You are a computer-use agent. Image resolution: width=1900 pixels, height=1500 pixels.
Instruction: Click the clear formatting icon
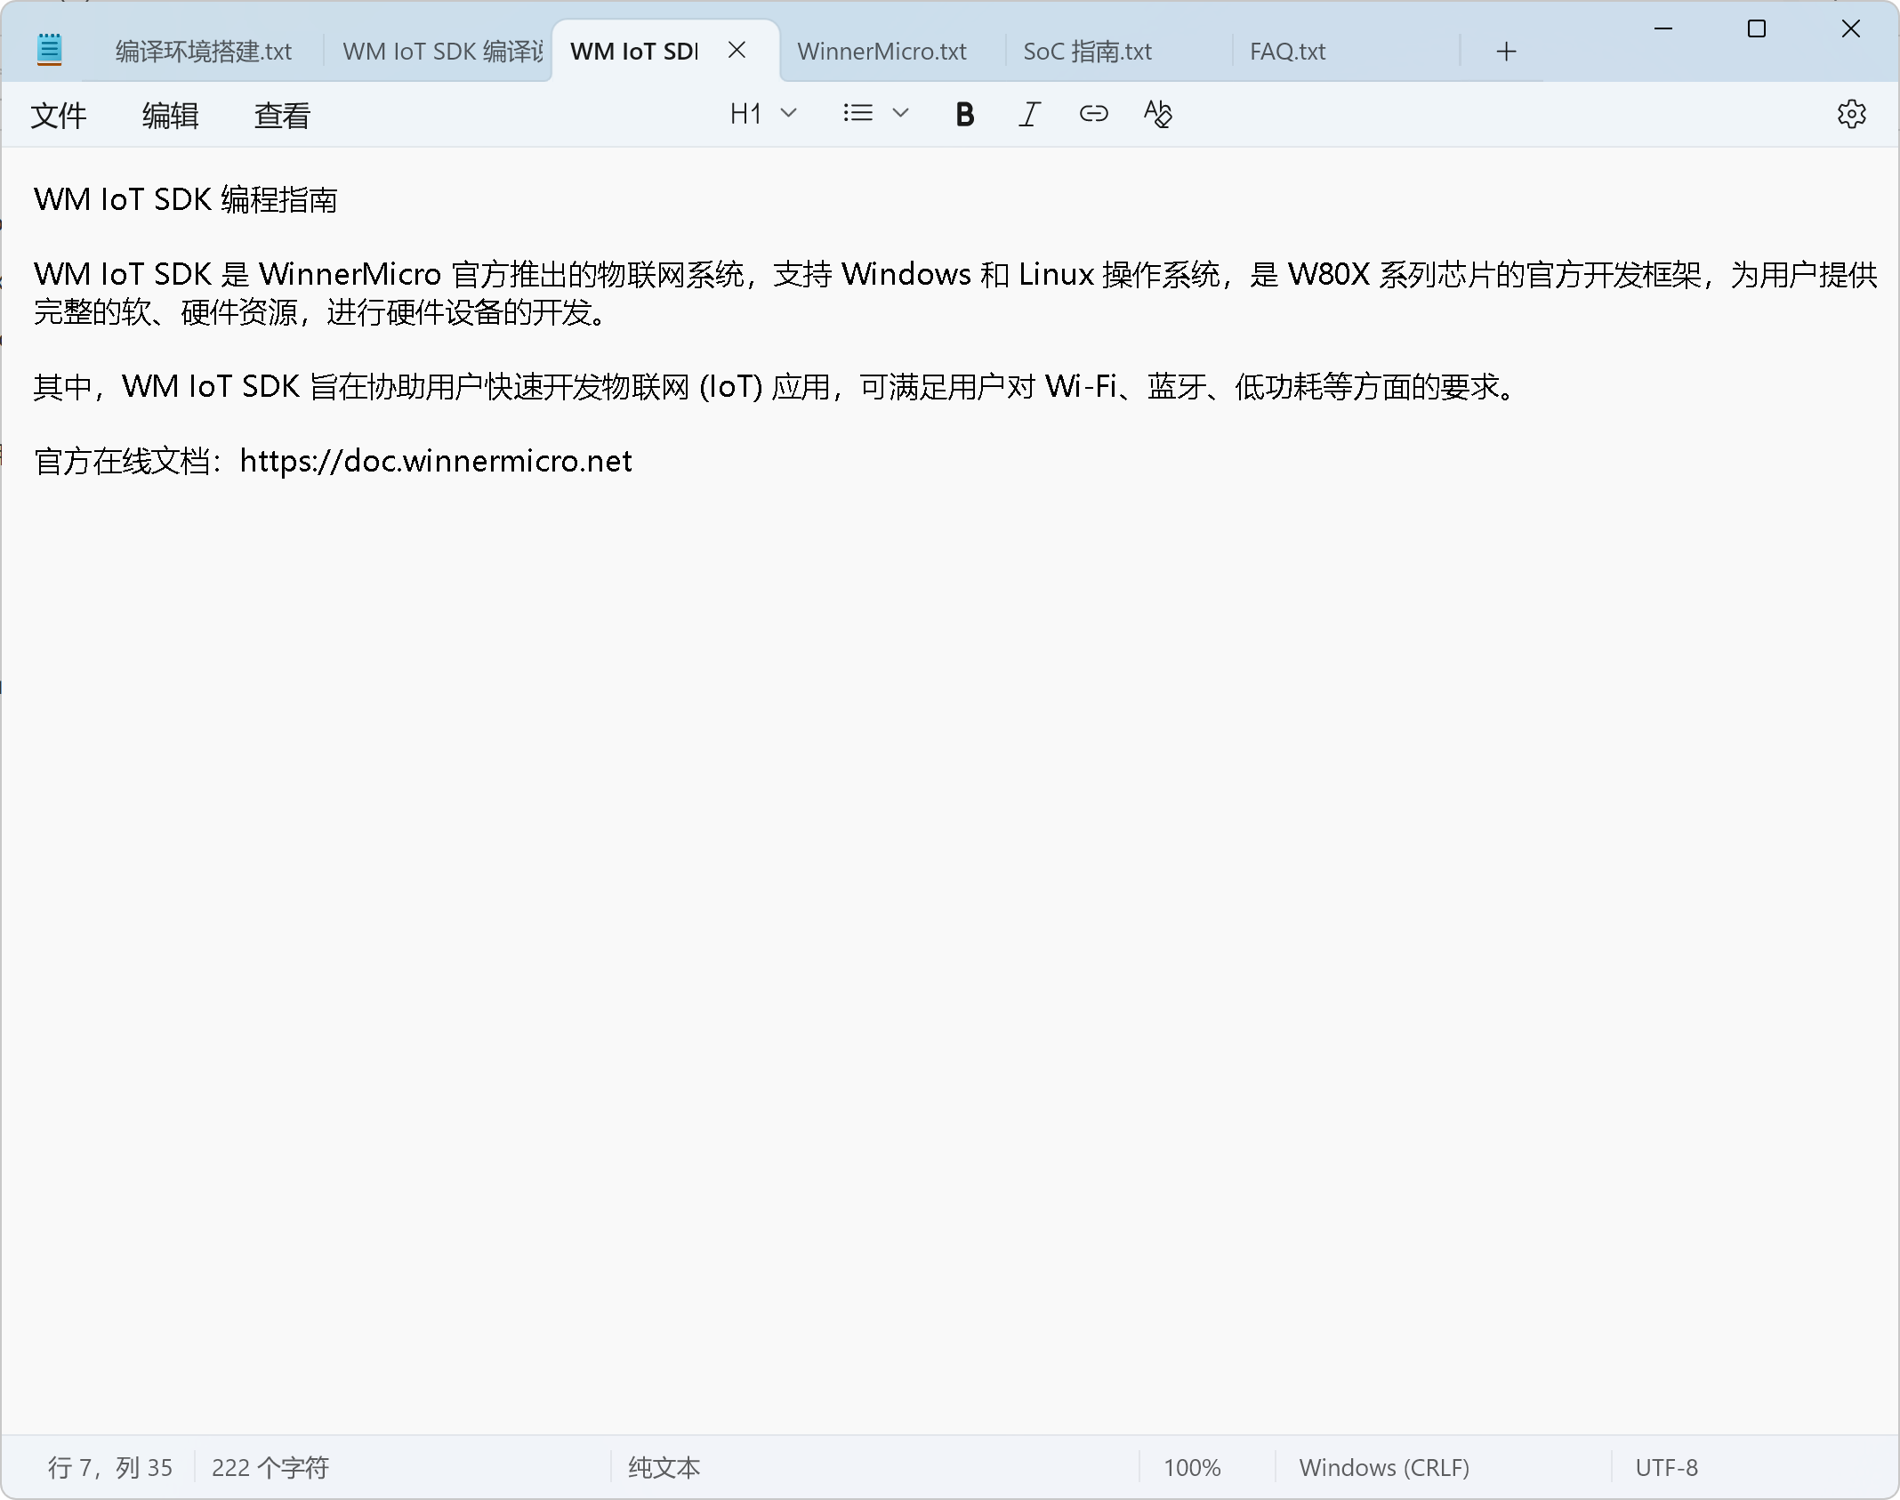click(1157, 114)
